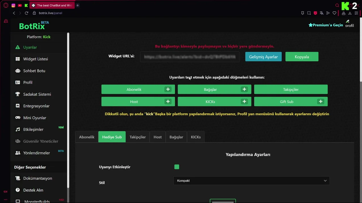Screen dimensions: 362x203
Task: Click the plus on the Abonelik test button
Action: click(168, 89)
